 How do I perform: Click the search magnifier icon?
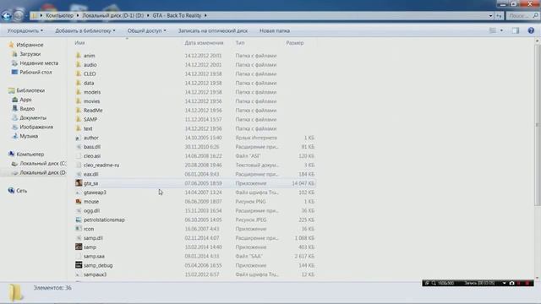click(x=535, y=15)
